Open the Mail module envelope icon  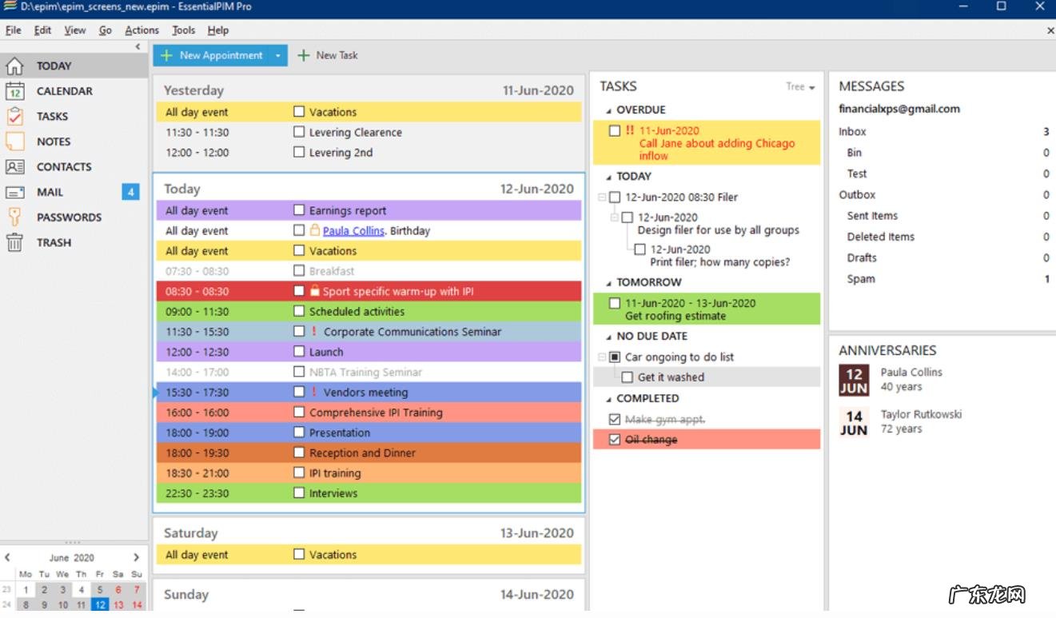pos(14,193)
